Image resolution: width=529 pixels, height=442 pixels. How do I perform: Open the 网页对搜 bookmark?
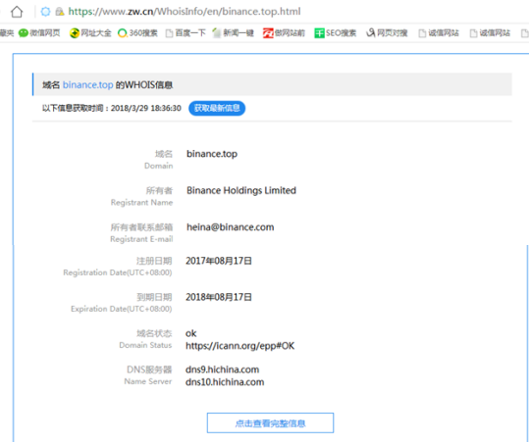(x=387, y=33)
